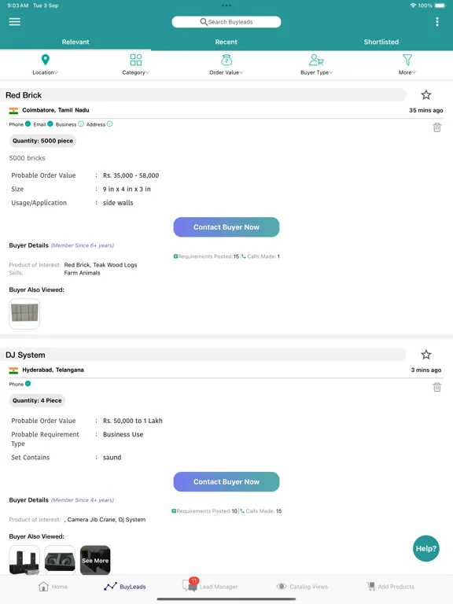
Task: Open Add Products in bottom bar
Action: pos(391,586)
